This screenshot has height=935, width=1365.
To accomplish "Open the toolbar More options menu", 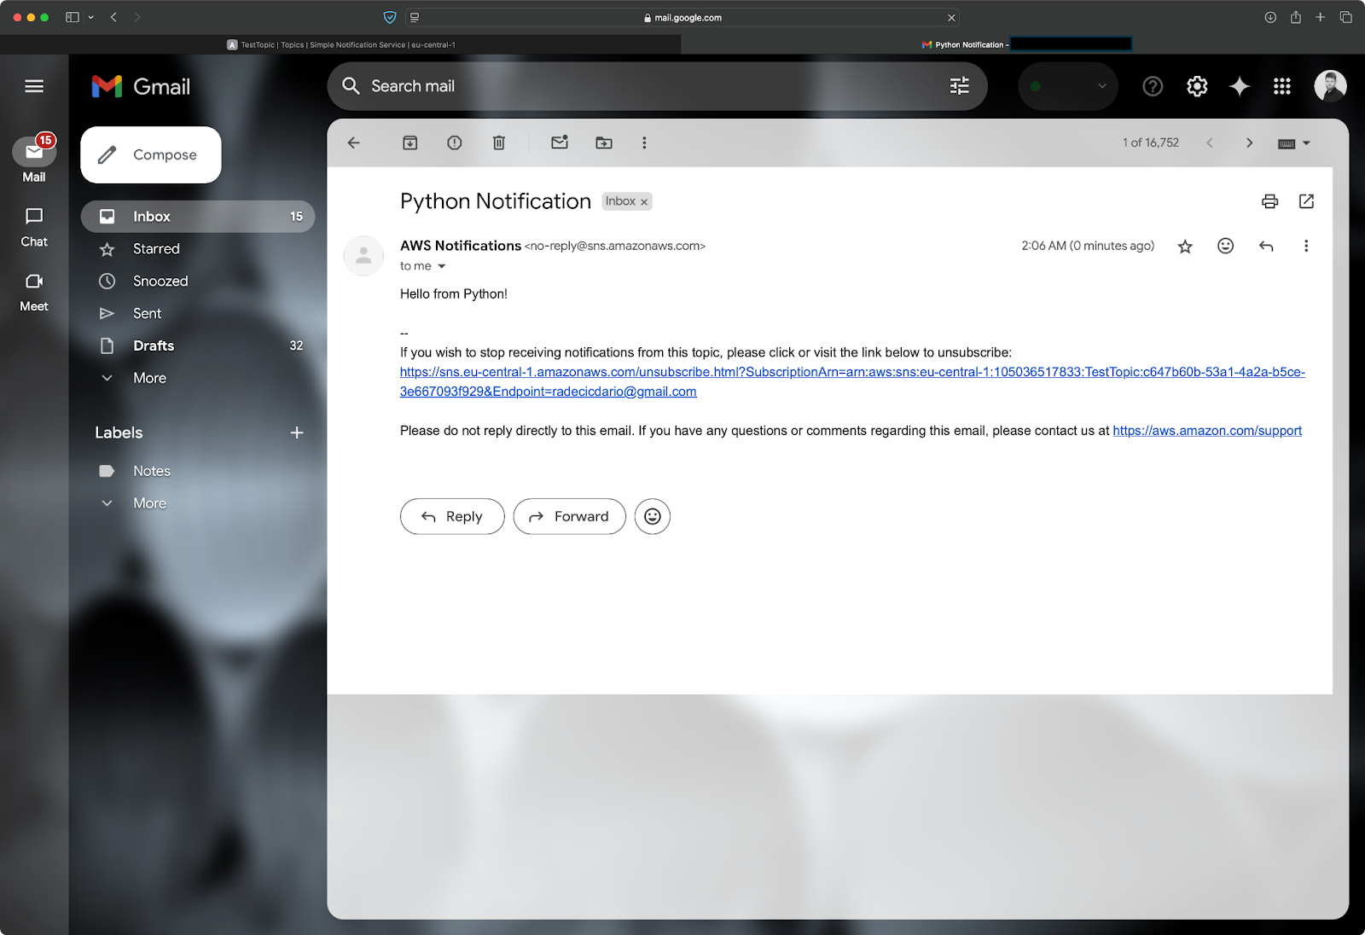I will [644, 142].
